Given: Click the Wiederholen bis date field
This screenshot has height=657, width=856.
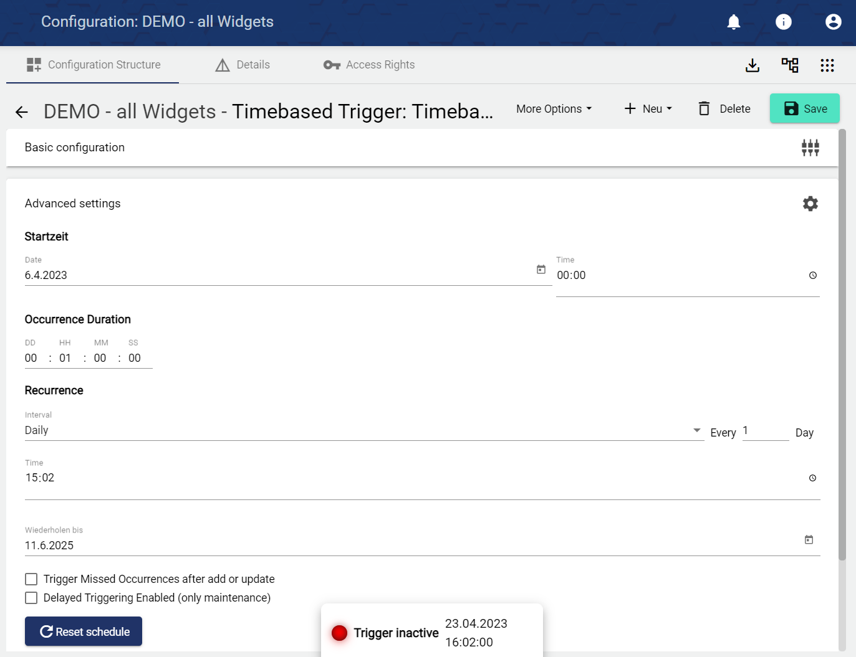Looking at the screenshot, I should [411, 546].
